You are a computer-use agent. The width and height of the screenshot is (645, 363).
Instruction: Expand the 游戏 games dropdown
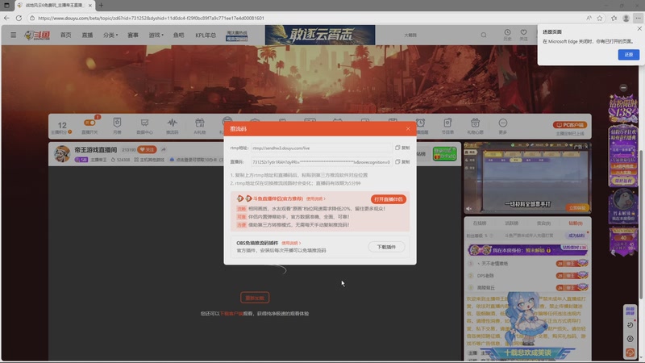156,35
